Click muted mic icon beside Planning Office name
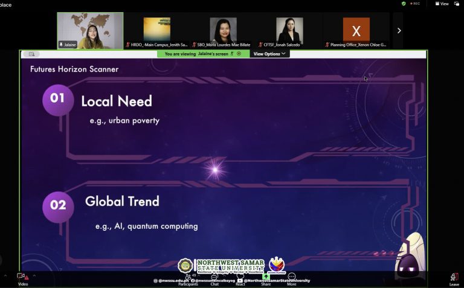Screen dimensions: 464x288 (x=327, y=45)
